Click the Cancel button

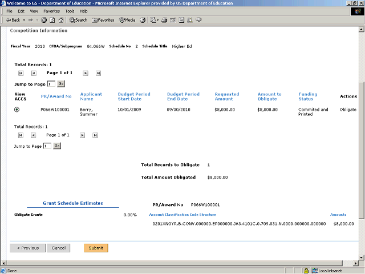point(58,248)
